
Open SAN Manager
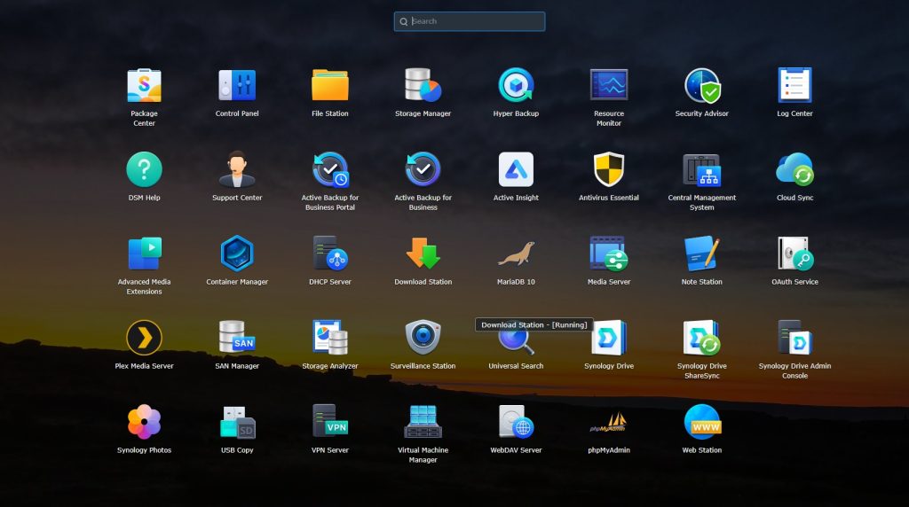(x=237, y=338)
